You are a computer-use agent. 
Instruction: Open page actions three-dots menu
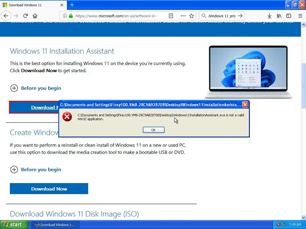183,16
